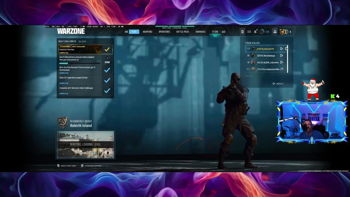Select the GLDN_Calavera squad member
Image resolution: width=350 pixels, height=197 pixels.
coord(266,62)
